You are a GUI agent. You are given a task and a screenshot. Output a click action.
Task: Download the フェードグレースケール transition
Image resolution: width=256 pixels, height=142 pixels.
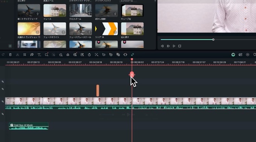[89, 32]
